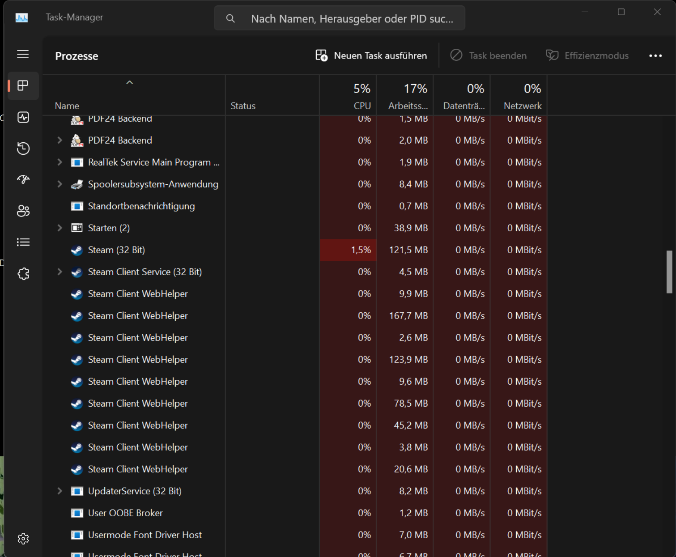Open the Dienste services sidebar icon
The width and height of the screenshot is (676, 557).
[x=23, y=273]
